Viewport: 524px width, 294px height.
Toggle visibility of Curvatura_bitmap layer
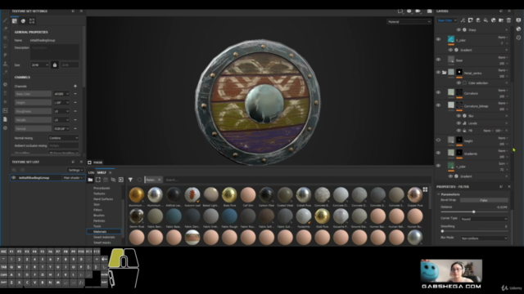point(438,105)
